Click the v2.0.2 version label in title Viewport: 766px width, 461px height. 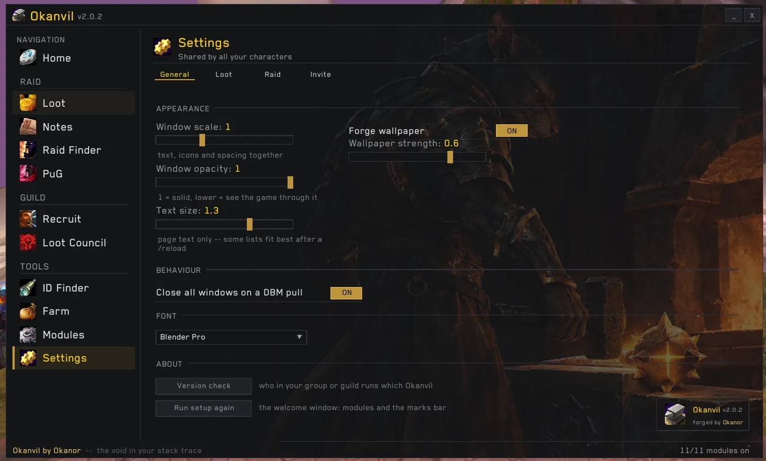(90, 17)
